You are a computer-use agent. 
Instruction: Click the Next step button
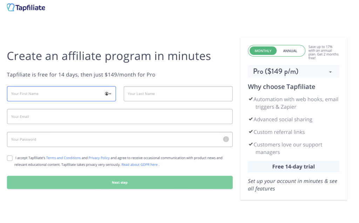coord(120,182)
